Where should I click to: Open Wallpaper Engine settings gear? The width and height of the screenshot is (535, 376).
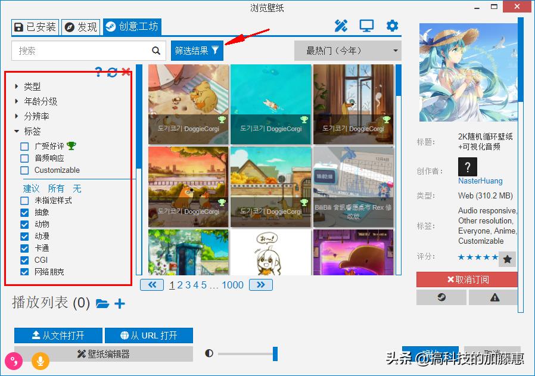[x=392, y=26]
